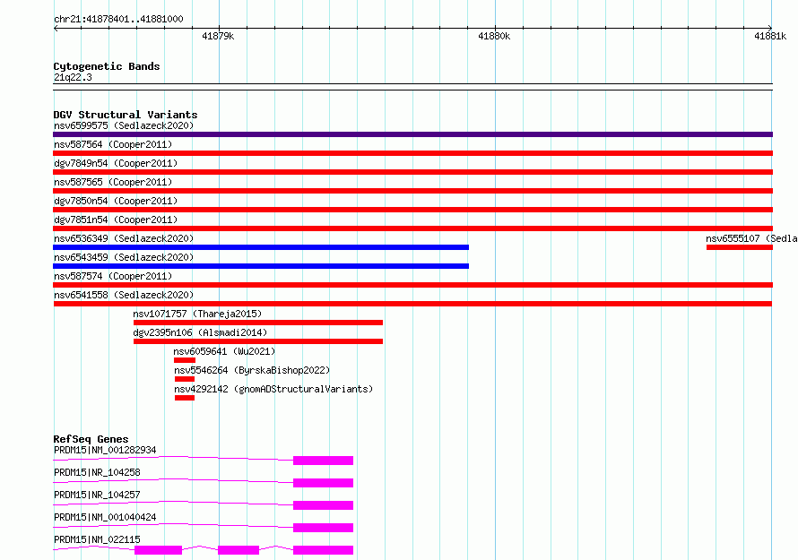Open PRDM15|NM_001282934 transcript label
This screenshot has width=798, height=560.
105,450
